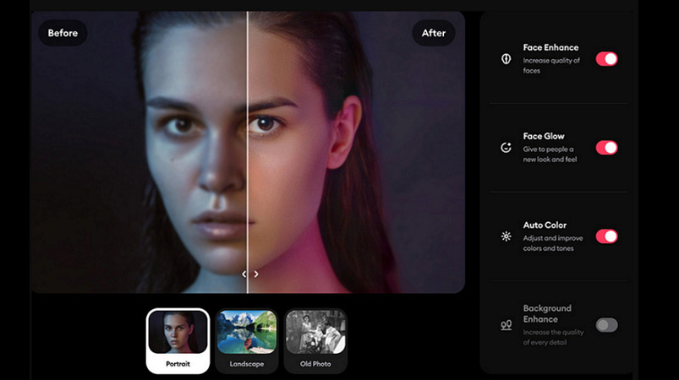Click the enhanced portrait preview image
Screen dimensions: 679x380
pyautogui.click(x=356, y=152)
